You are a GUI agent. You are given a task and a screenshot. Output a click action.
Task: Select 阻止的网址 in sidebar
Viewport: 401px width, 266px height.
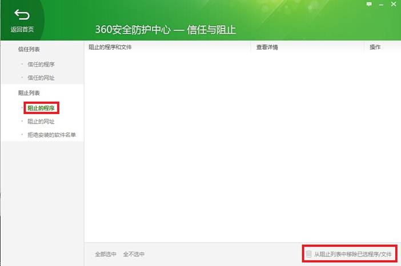pyautogui.click(x=41, y=122)
